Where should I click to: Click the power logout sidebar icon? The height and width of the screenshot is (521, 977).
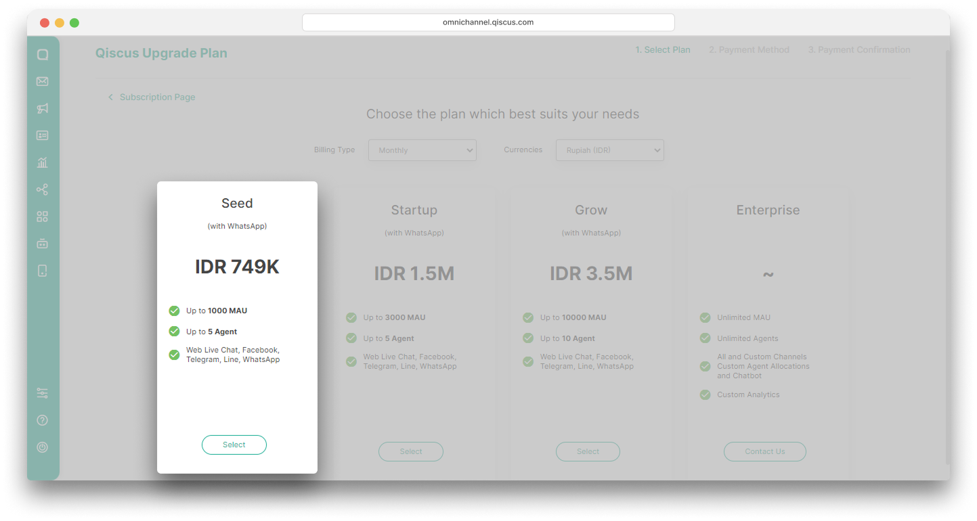click(42, 447)
